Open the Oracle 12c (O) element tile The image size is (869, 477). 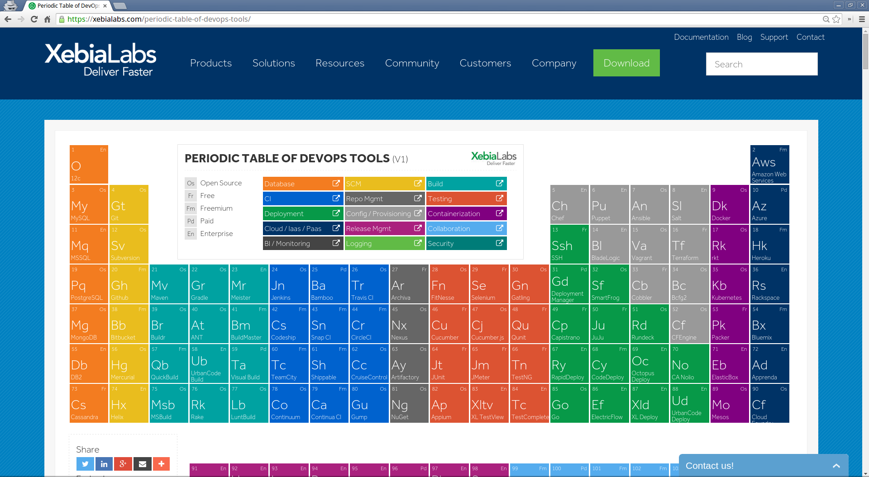tap(89, 164)
